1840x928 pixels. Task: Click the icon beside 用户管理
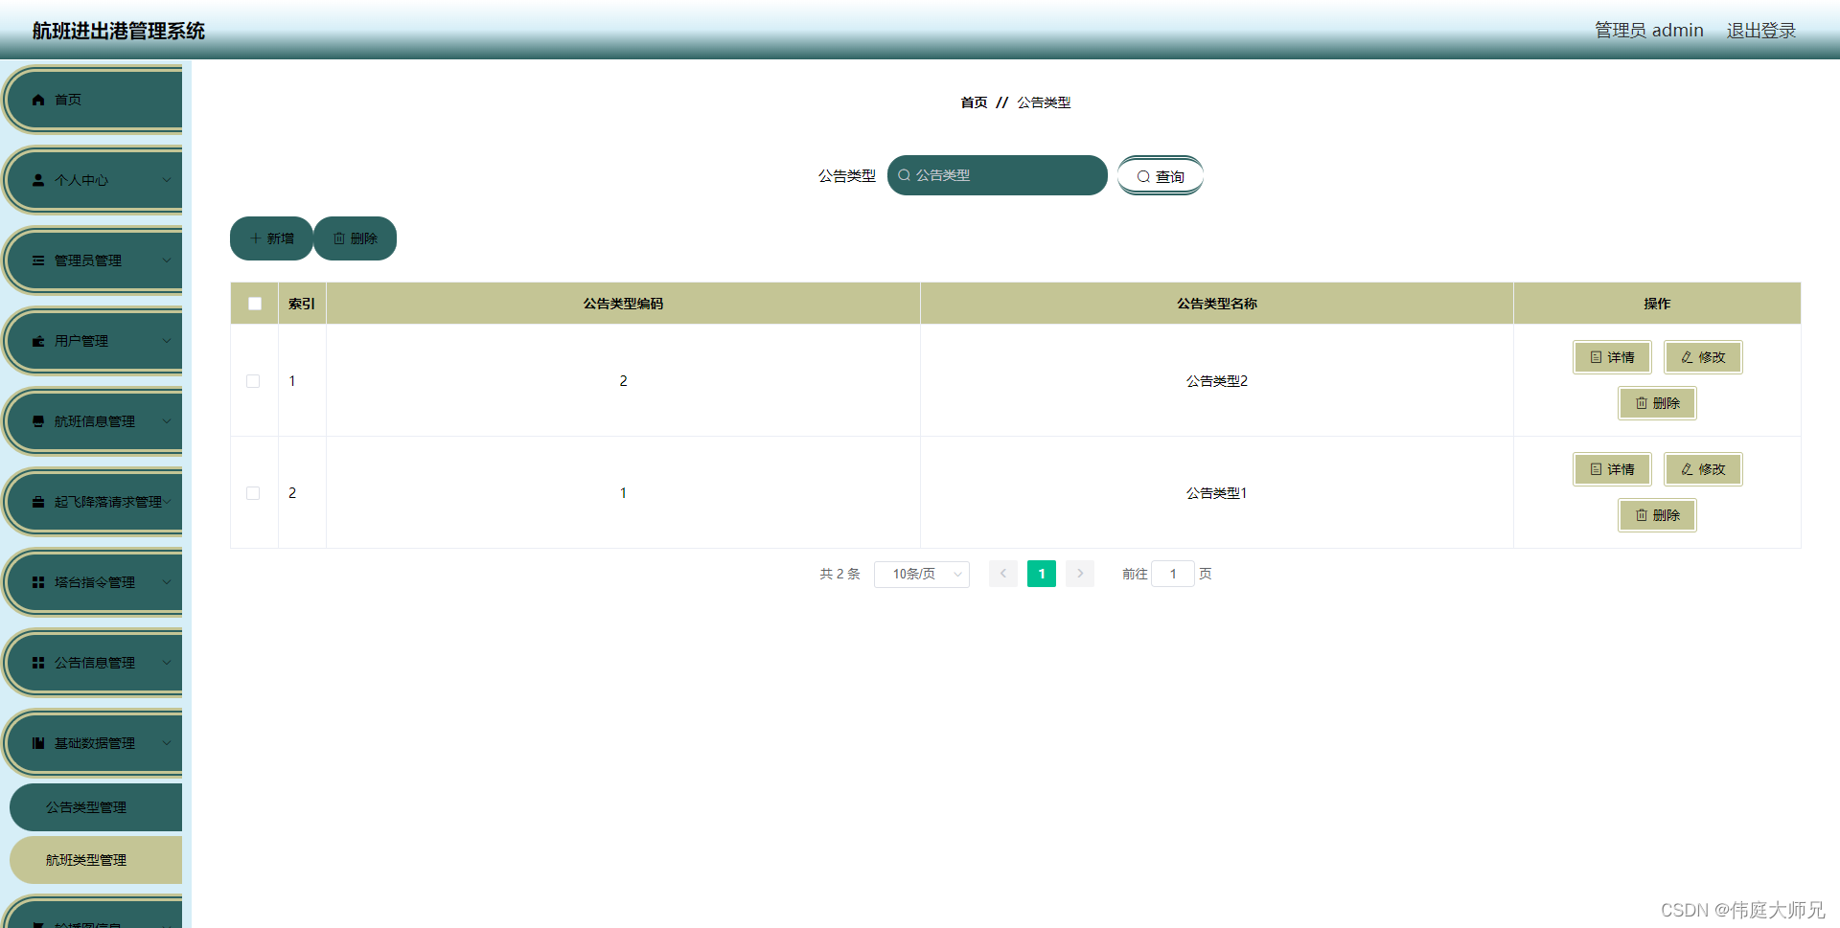pyautogui.click(x=38, y=341)
